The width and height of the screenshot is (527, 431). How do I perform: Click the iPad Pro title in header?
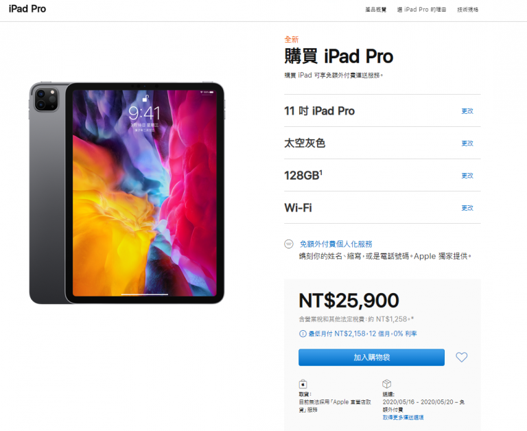[27, 9]
